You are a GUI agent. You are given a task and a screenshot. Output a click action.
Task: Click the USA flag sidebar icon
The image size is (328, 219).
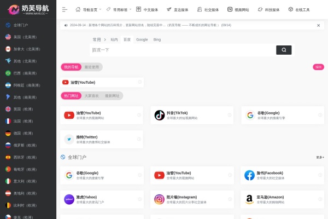click(x=8, y=37)
